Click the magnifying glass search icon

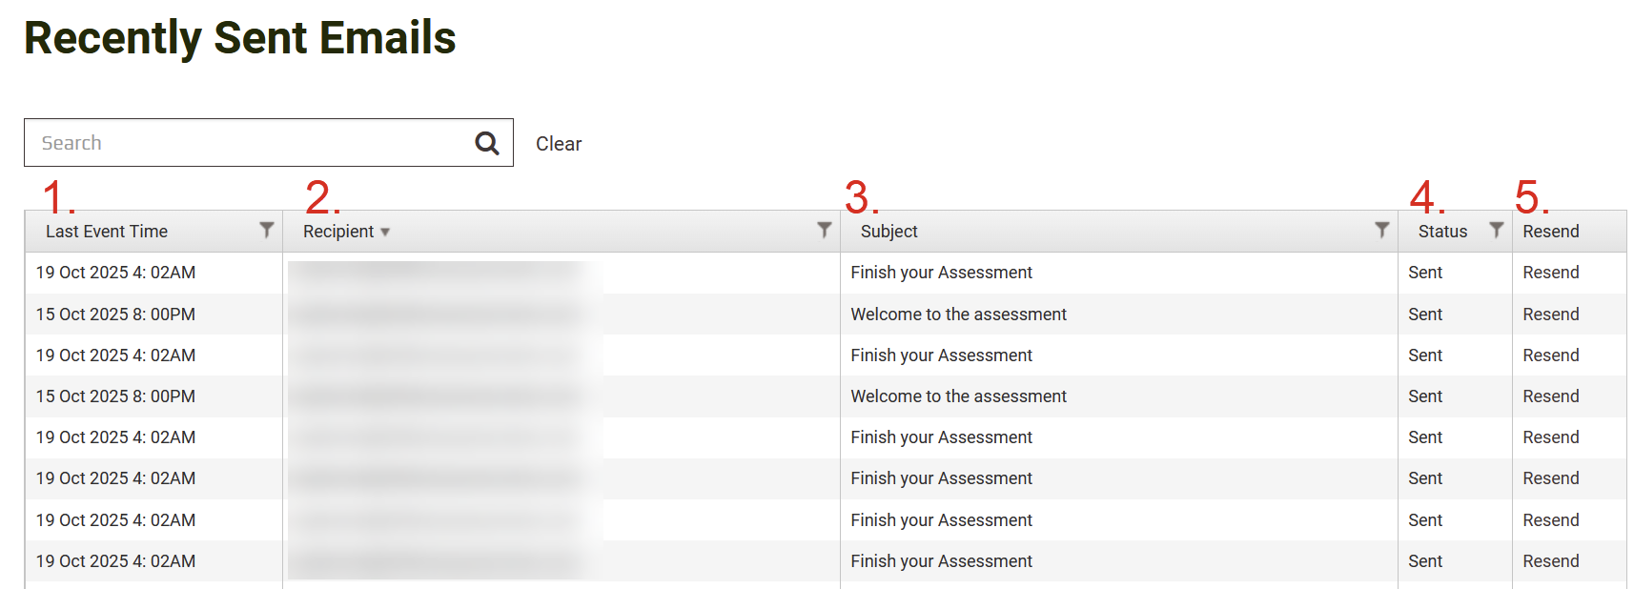coord(486,143)
